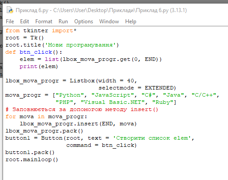Click the function name btn_click in def line
This screenshot has height=180, width=228.
click(x=36, y=52)
